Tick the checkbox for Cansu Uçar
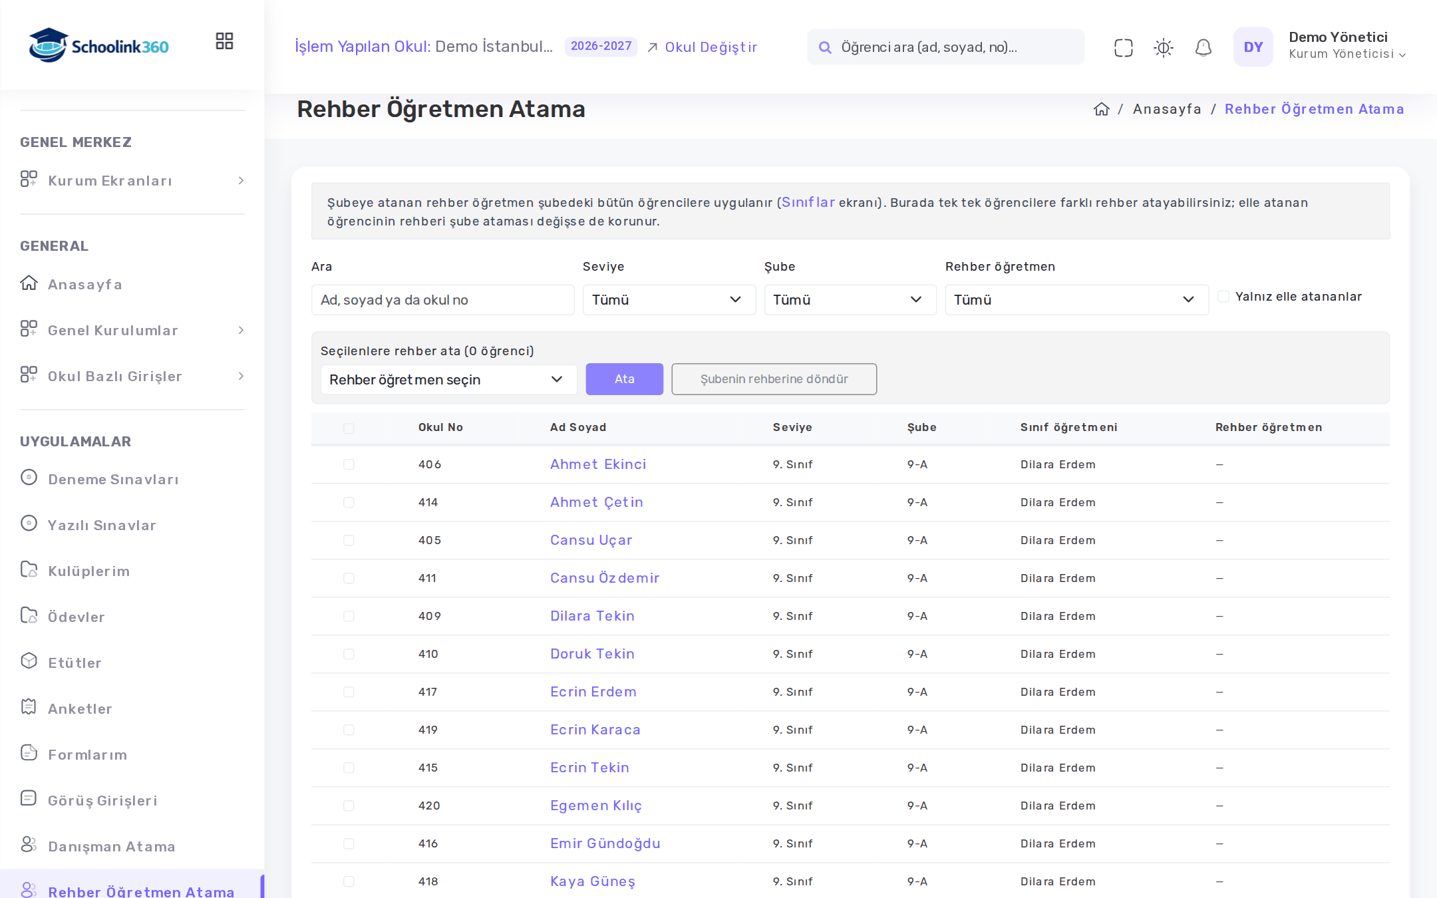 click(x=349, y=540)
